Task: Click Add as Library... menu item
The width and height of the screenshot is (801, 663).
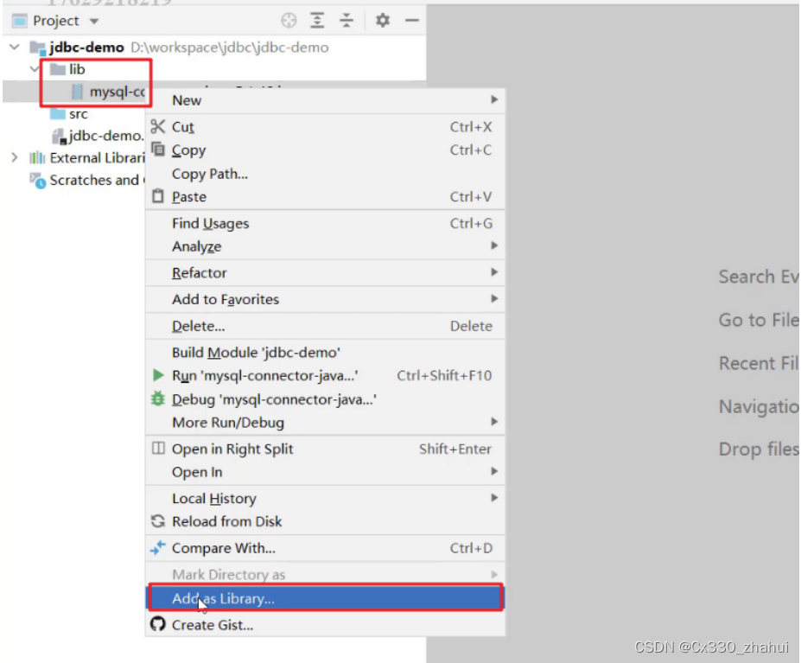Action: pos(326,598)
